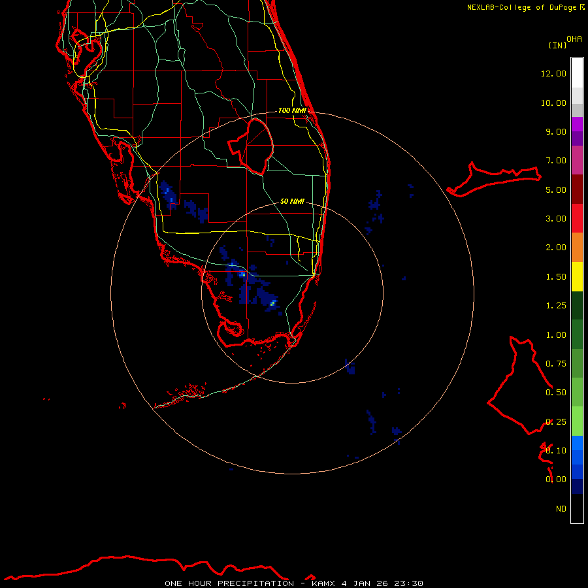This screenshot has width=588, height=588.
Task: Select the gray swatch next to 10.00
Action: pyautogui.click(x=577, y=110)
